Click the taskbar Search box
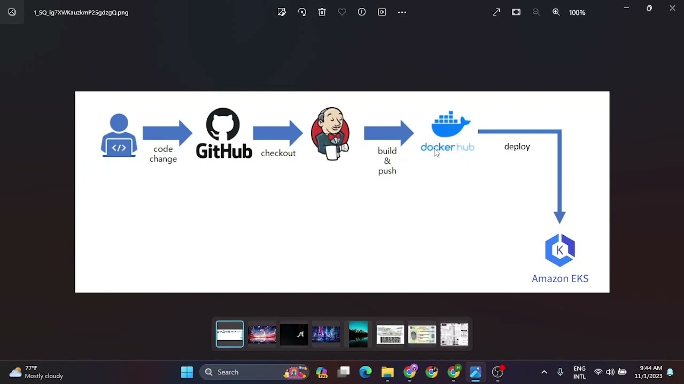The height and width of the screenshot is (384, 684). coord(254,372)
